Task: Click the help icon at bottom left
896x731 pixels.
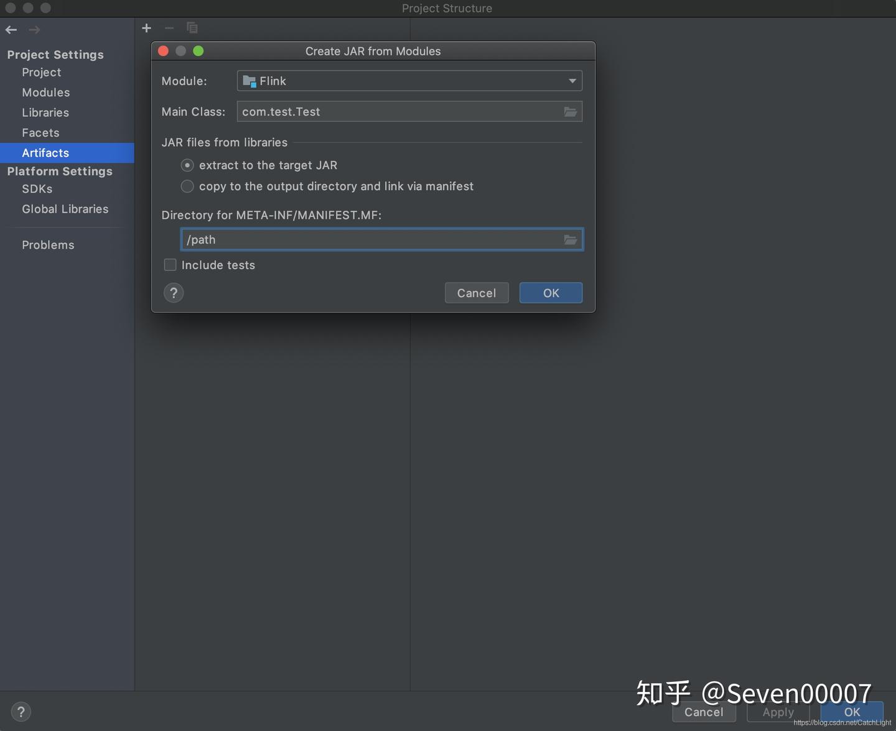Action: [x=21, y=711]
